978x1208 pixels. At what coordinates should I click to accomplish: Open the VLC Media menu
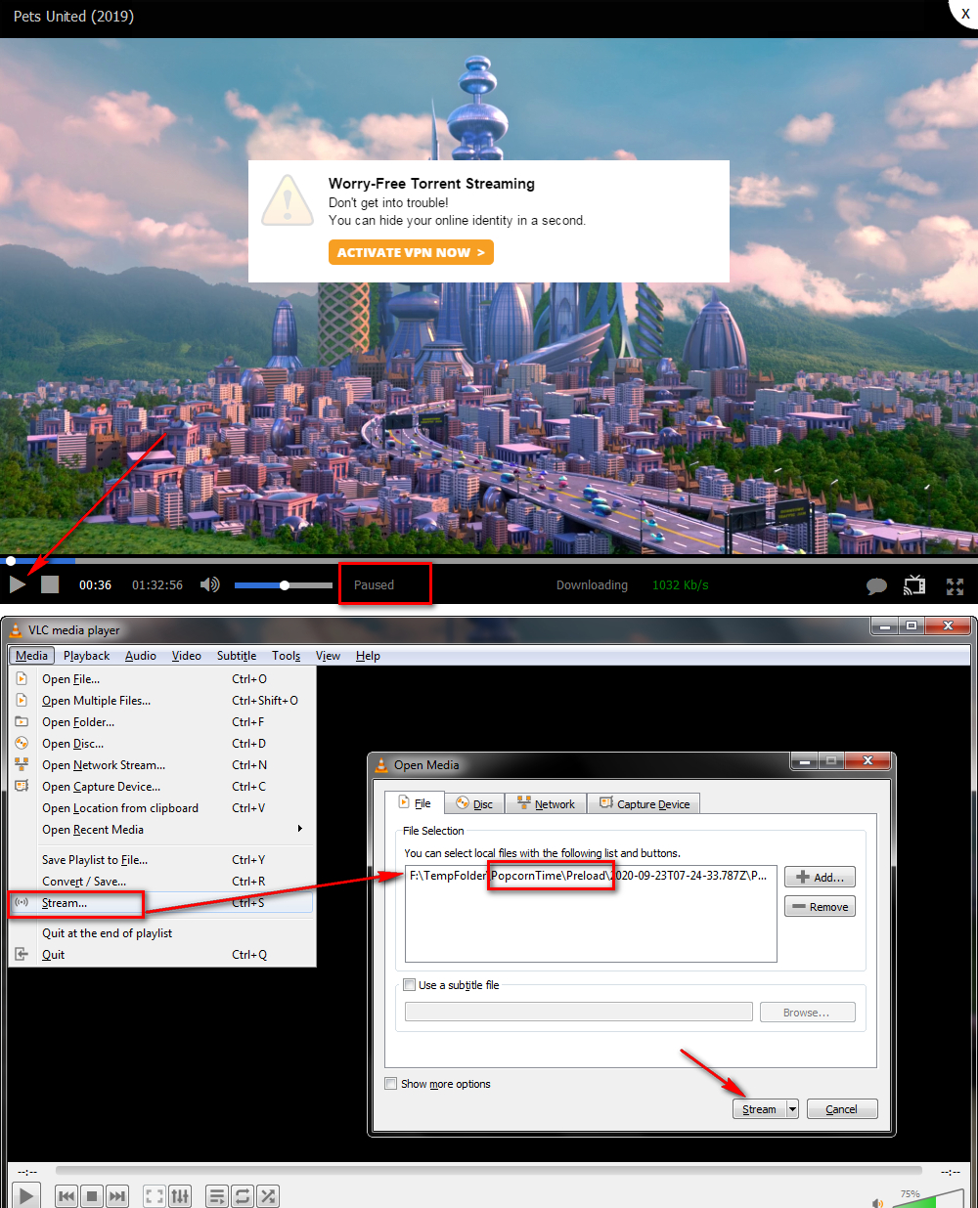click(31, 656)
